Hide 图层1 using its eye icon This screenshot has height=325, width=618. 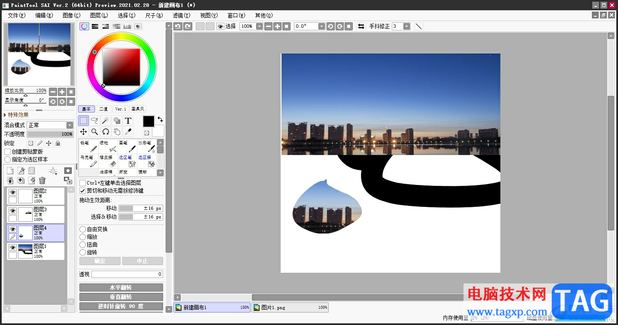point(12,247)
